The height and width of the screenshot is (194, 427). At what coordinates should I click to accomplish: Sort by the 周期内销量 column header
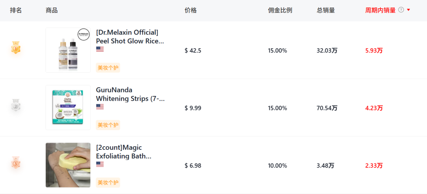point(380,10)
